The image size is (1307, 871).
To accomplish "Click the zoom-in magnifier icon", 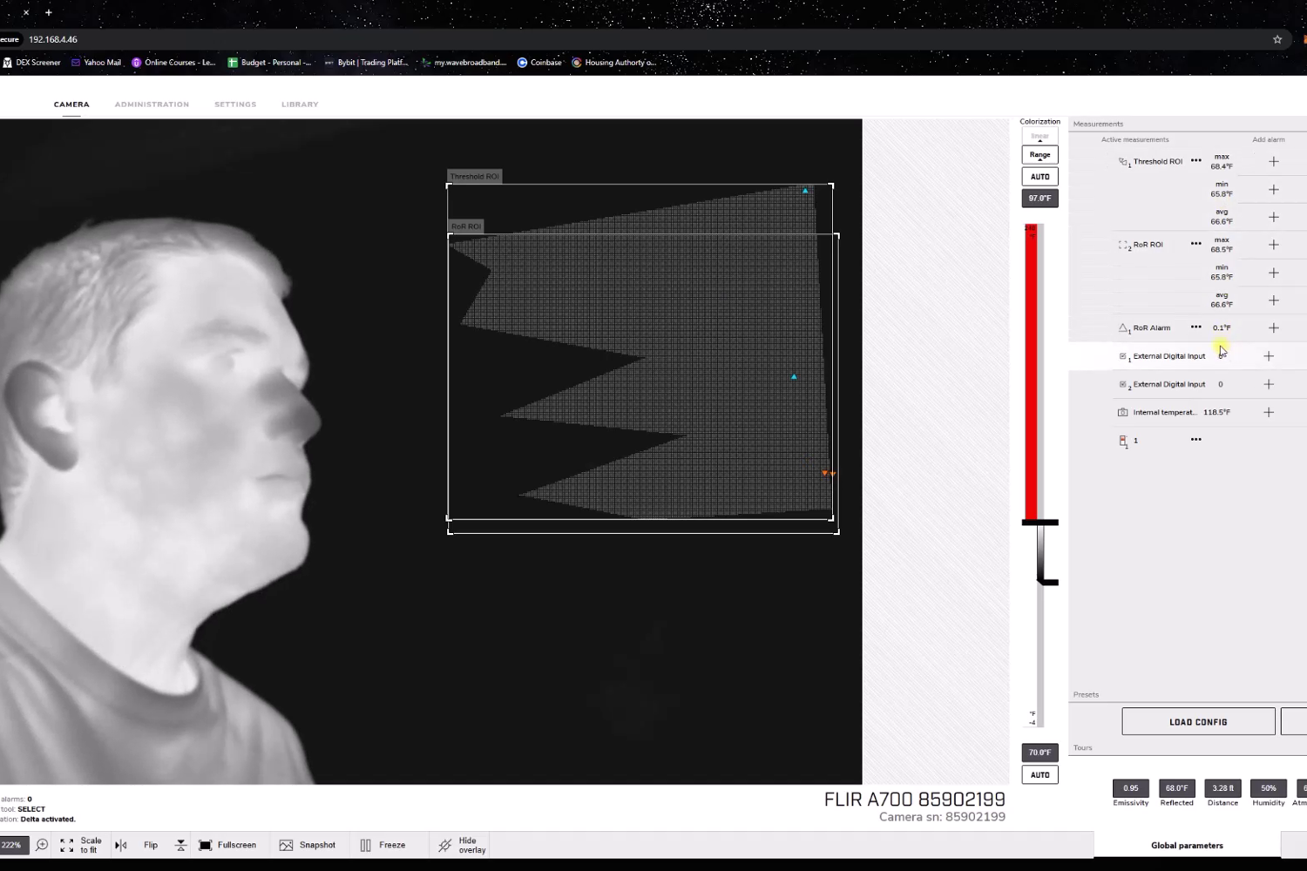I will click(42, 845).
